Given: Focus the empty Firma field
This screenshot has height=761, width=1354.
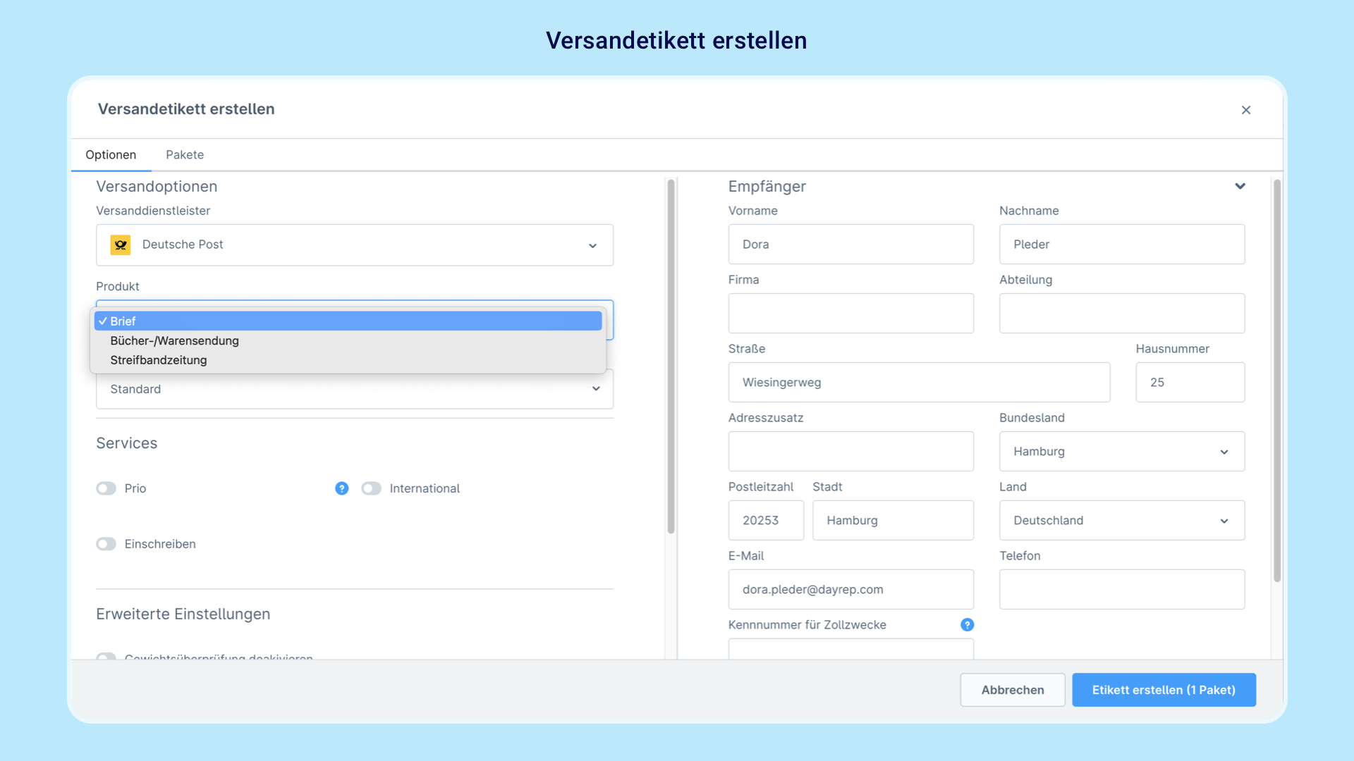Looking at the screenshot, I should (x=850, y=313).
